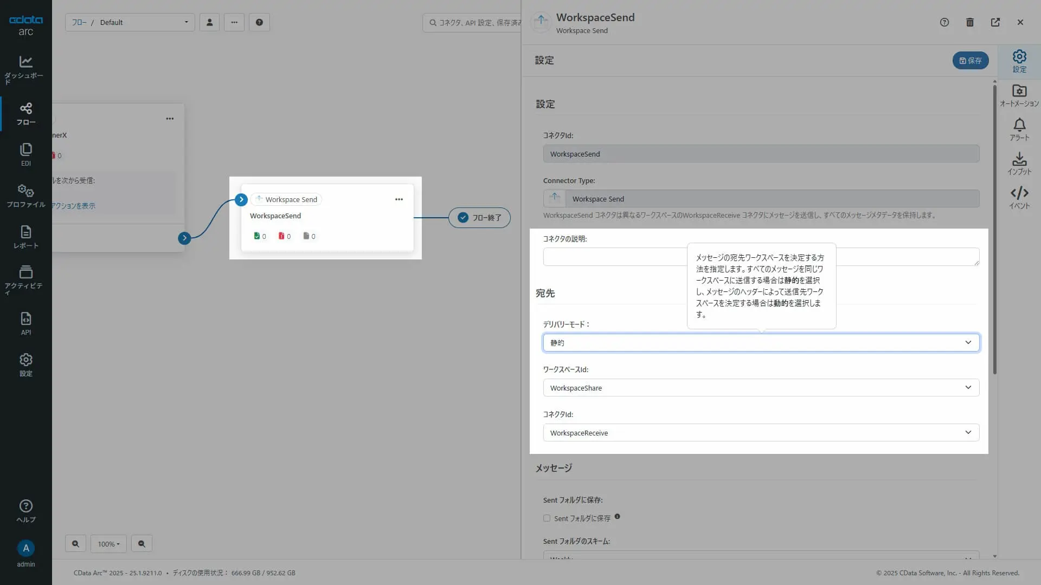The width and height of the screenshot is (1041, 585).
Task: Click the connector description text field
Action: point(613,257)
